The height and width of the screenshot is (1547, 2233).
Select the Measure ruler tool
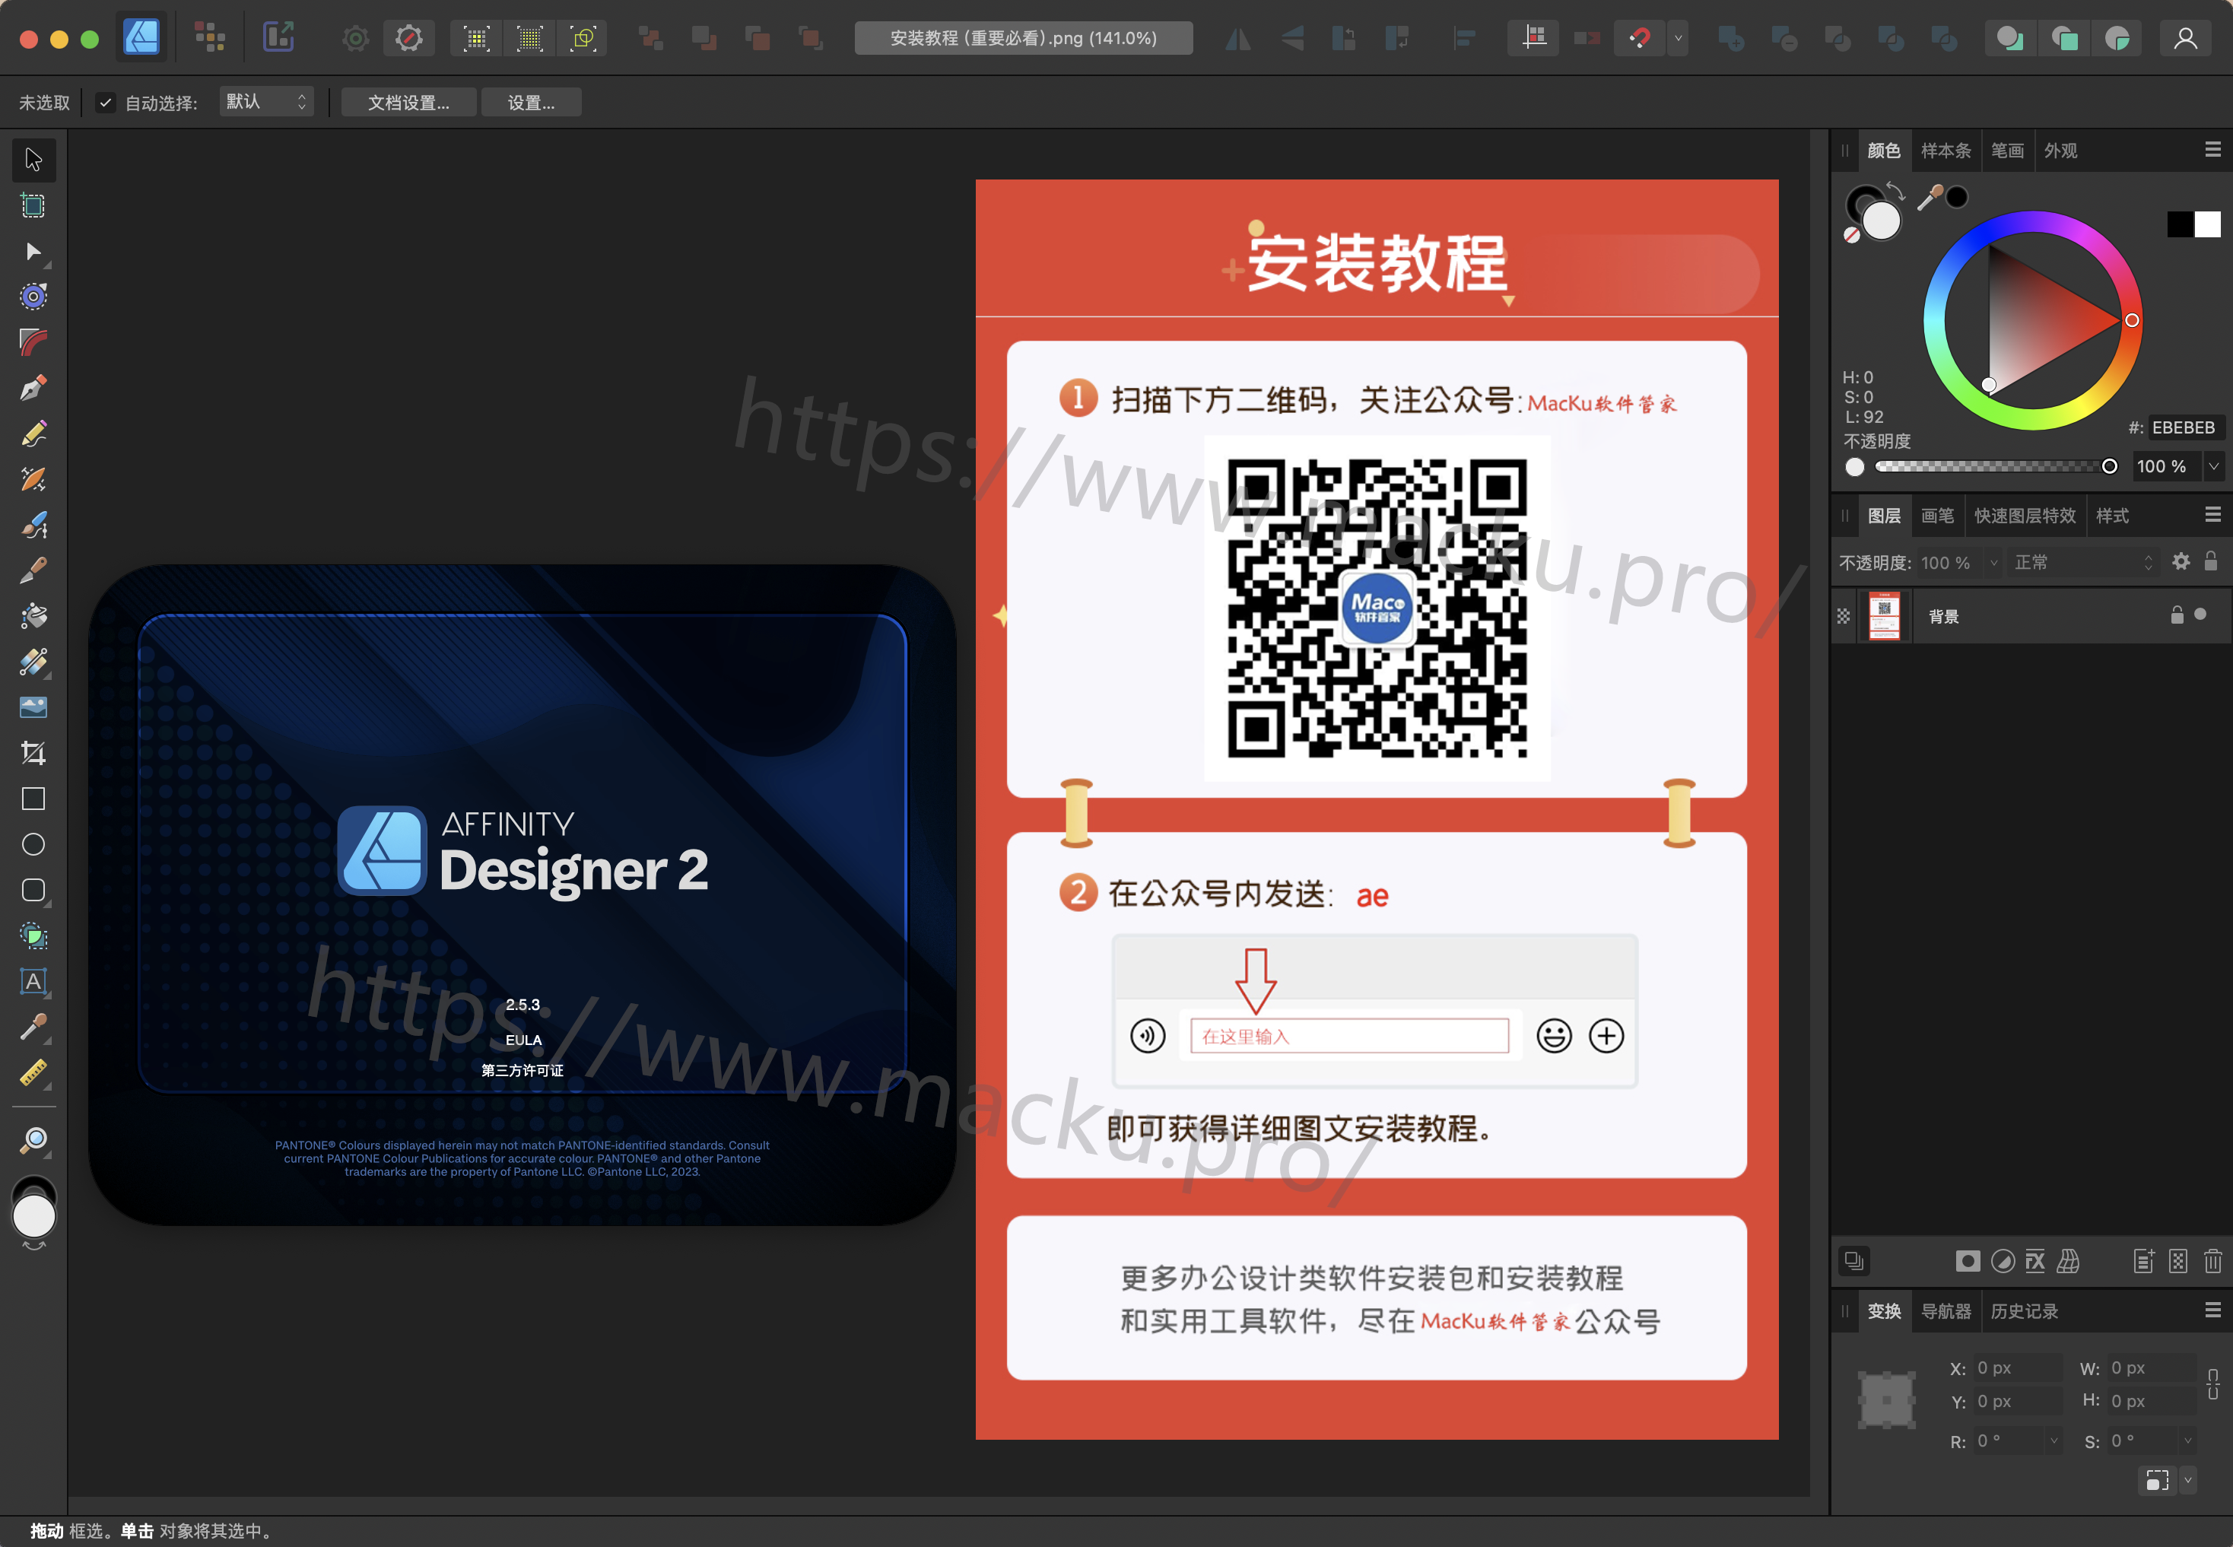(34, 1072)
